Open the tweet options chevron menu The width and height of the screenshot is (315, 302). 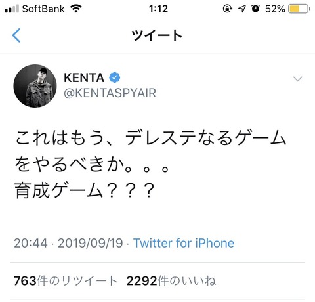(297, 79)
